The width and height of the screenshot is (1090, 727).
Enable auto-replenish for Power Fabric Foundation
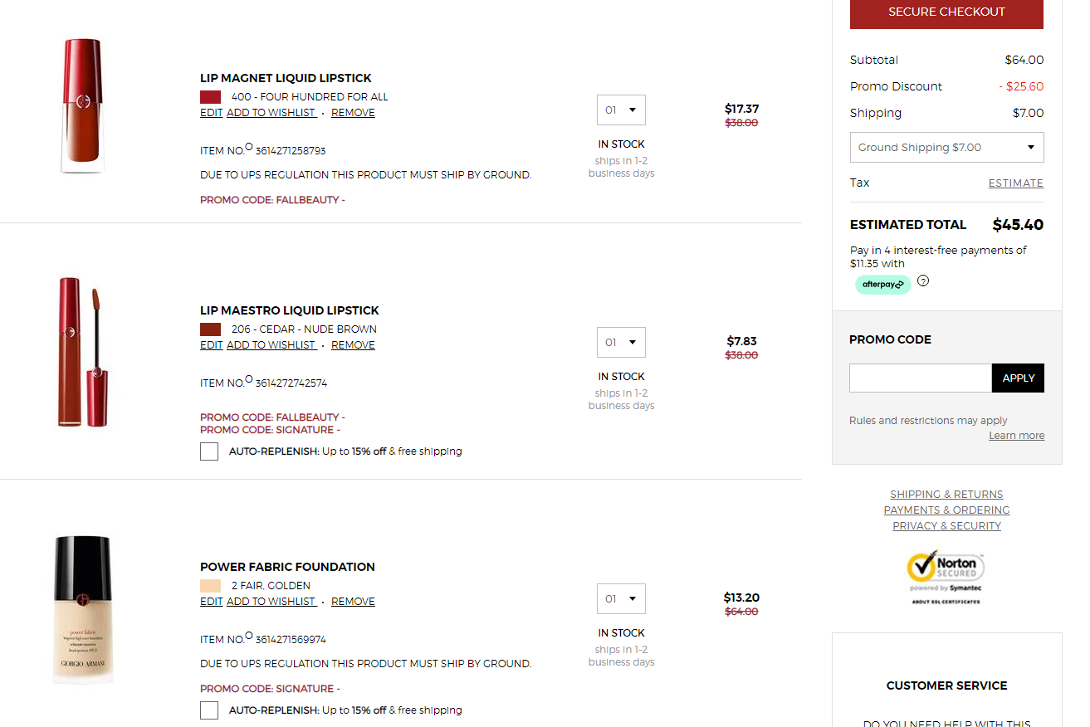(209, 710)
